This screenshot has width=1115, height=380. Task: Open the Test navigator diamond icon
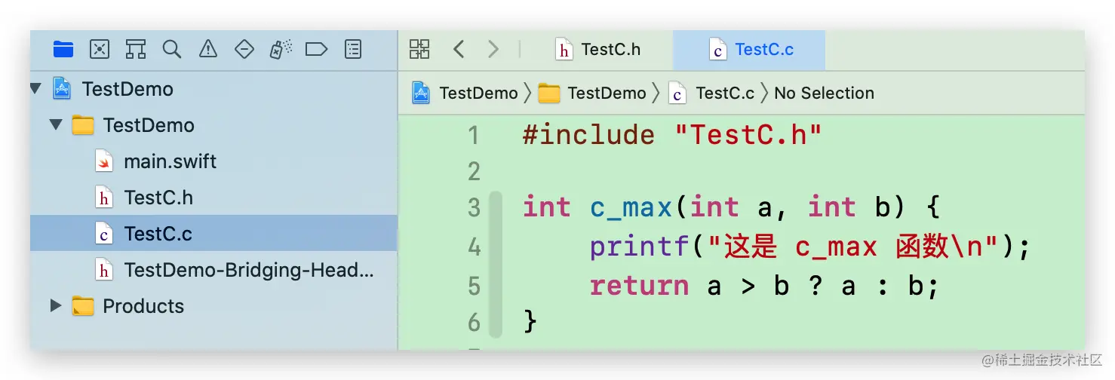[x=244, y=50]
